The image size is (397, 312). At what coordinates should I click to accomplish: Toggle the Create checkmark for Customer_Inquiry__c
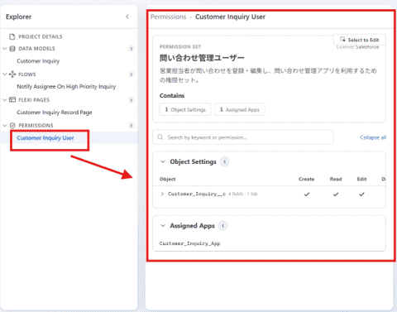coord(307,194)
